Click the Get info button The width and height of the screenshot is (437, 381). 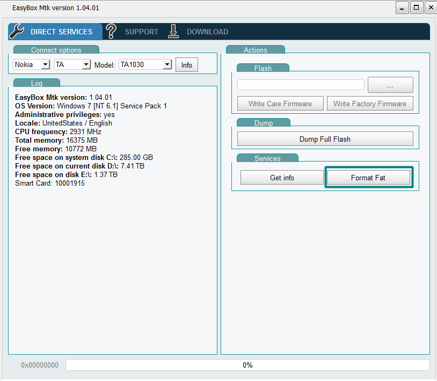[x=282, y=178]
